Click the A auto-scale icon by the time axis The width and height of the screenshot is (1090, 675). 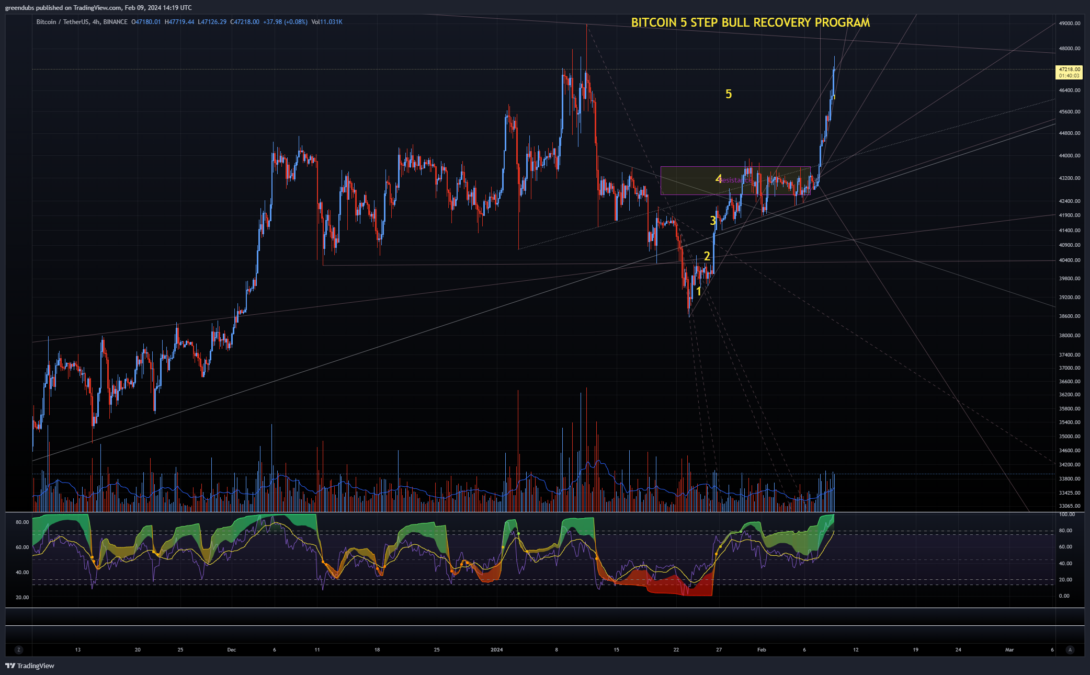[x=1070, y=649]
